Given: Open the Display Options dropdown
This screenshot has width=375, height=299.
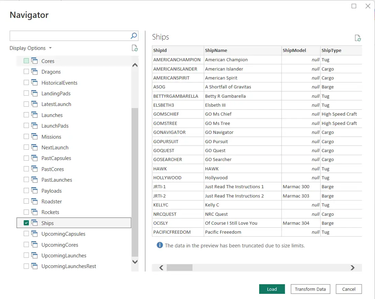Looking at the screenshot, I should point(31,48).
